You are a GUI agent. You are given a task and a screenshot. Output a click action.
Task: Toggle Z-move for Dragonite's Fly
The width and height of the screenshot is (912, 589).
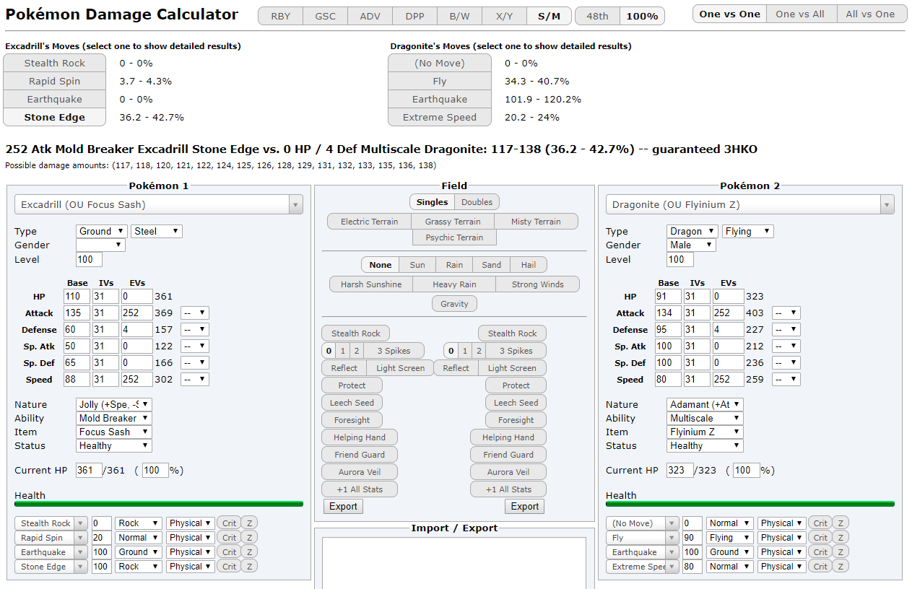click(x=840, y=538)
